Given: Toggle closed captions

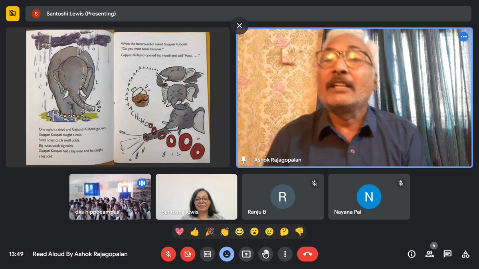Looking at the screenshot, I should pyautogui.click(x=207, y=254).
